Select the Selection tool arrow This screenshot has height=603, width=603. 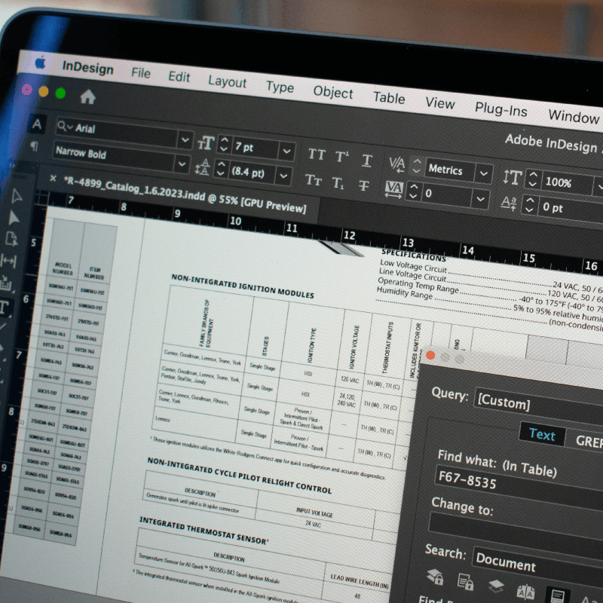(x=16, y=197)
